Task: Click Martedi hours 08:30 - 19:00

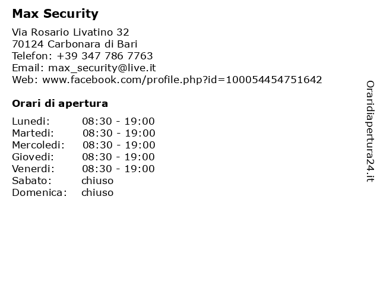Action: [119, 133]
